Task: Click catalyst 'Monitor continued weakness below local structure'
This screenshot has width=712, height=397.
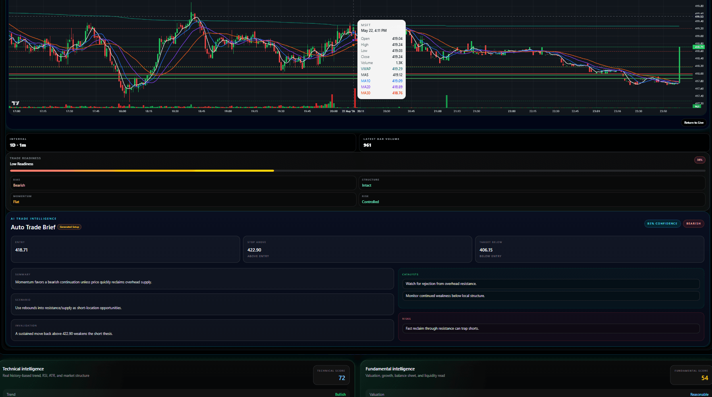Action: pos(551,296)
